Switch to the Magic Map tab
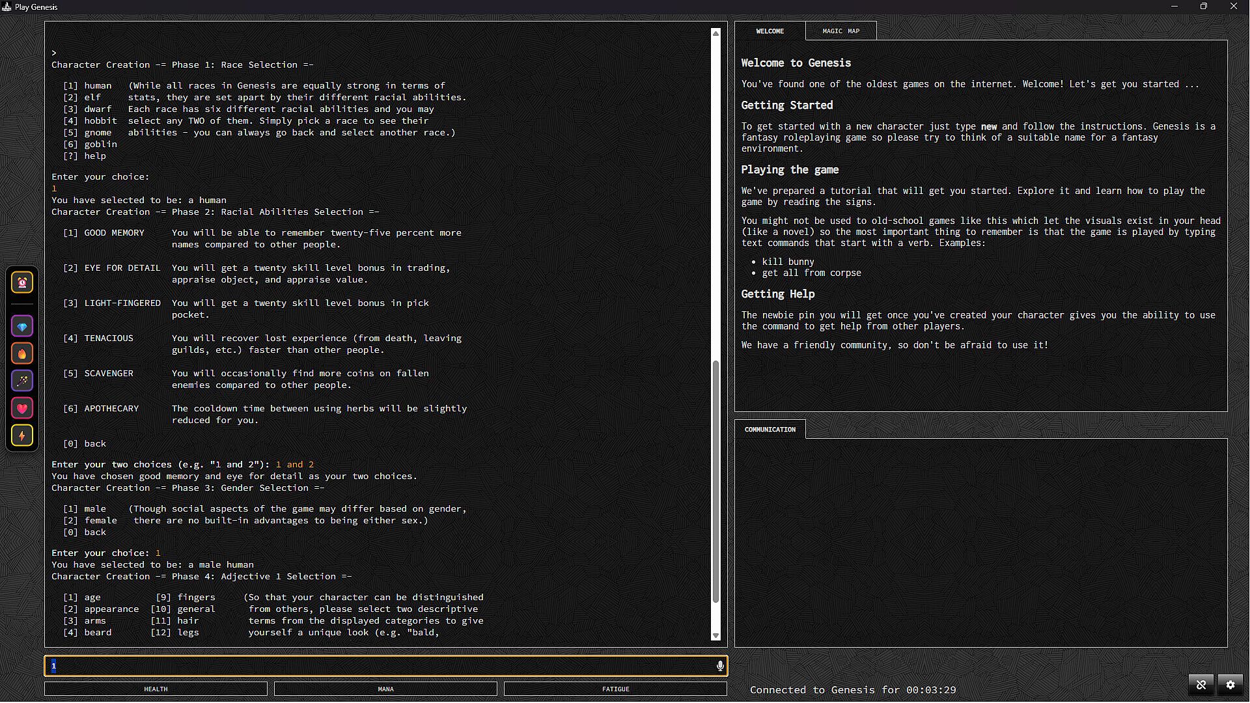1250x703 pixels. click(840, 31)
